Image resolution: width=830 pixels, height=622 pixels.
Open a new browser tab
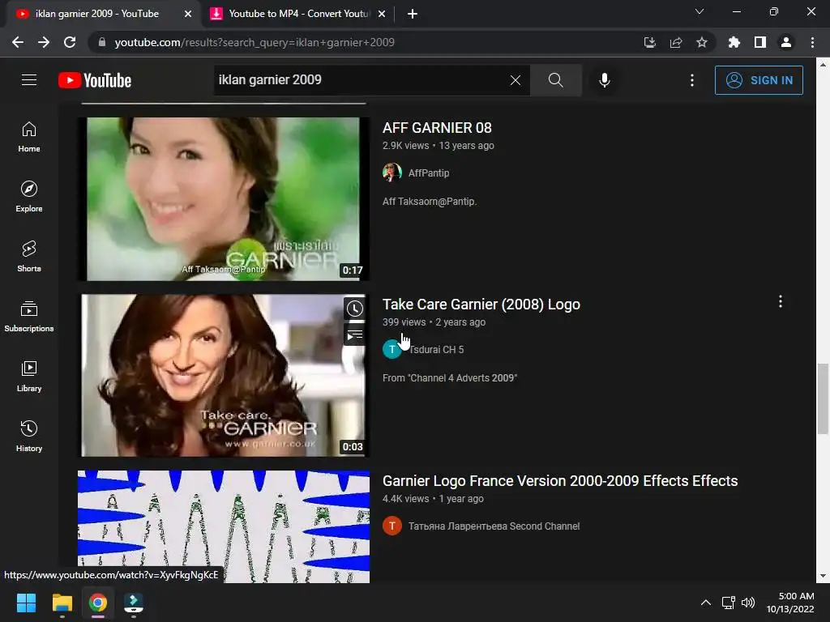[x=413, y=15]
